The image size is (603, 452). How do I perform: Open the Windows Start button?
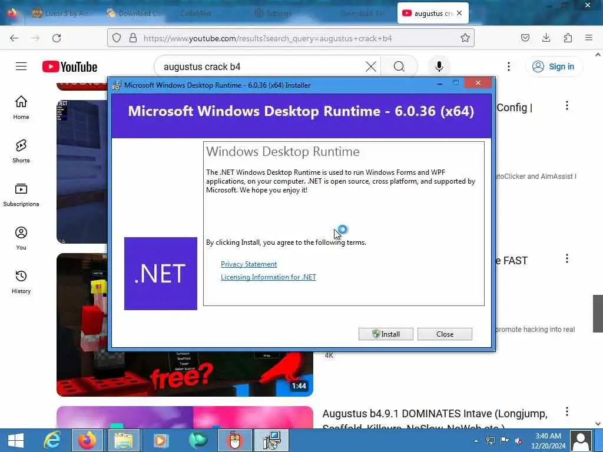pyautogui.click(x=16, y=440)
